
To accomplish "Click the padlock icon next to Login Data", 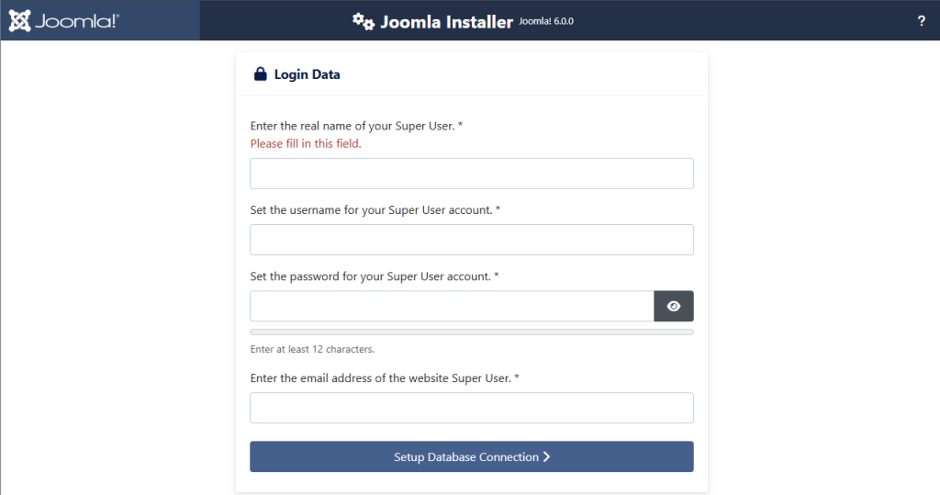I will [260, 74].
